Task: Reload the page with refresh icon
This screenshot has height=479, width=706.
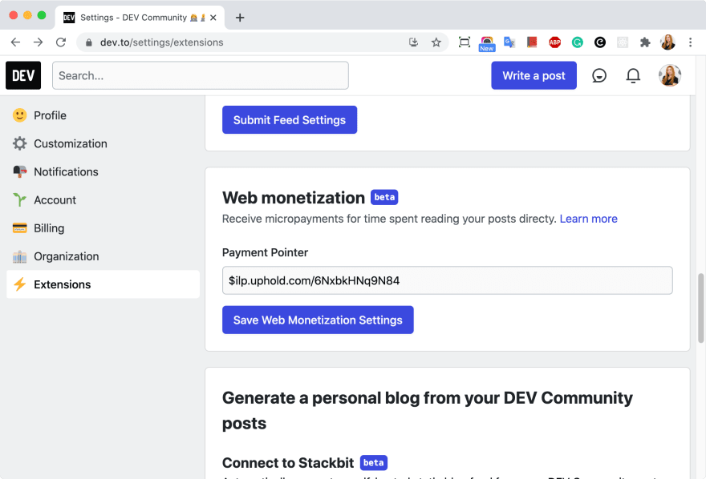Action: coord(61,42)
